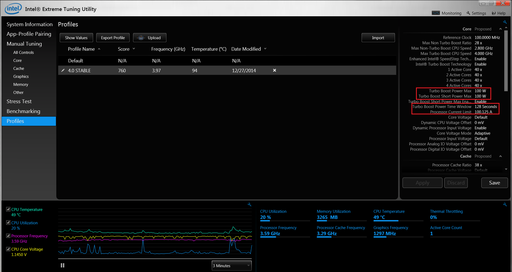Open Monitoring view icon
512x272 pixels.
click(436, 13)
